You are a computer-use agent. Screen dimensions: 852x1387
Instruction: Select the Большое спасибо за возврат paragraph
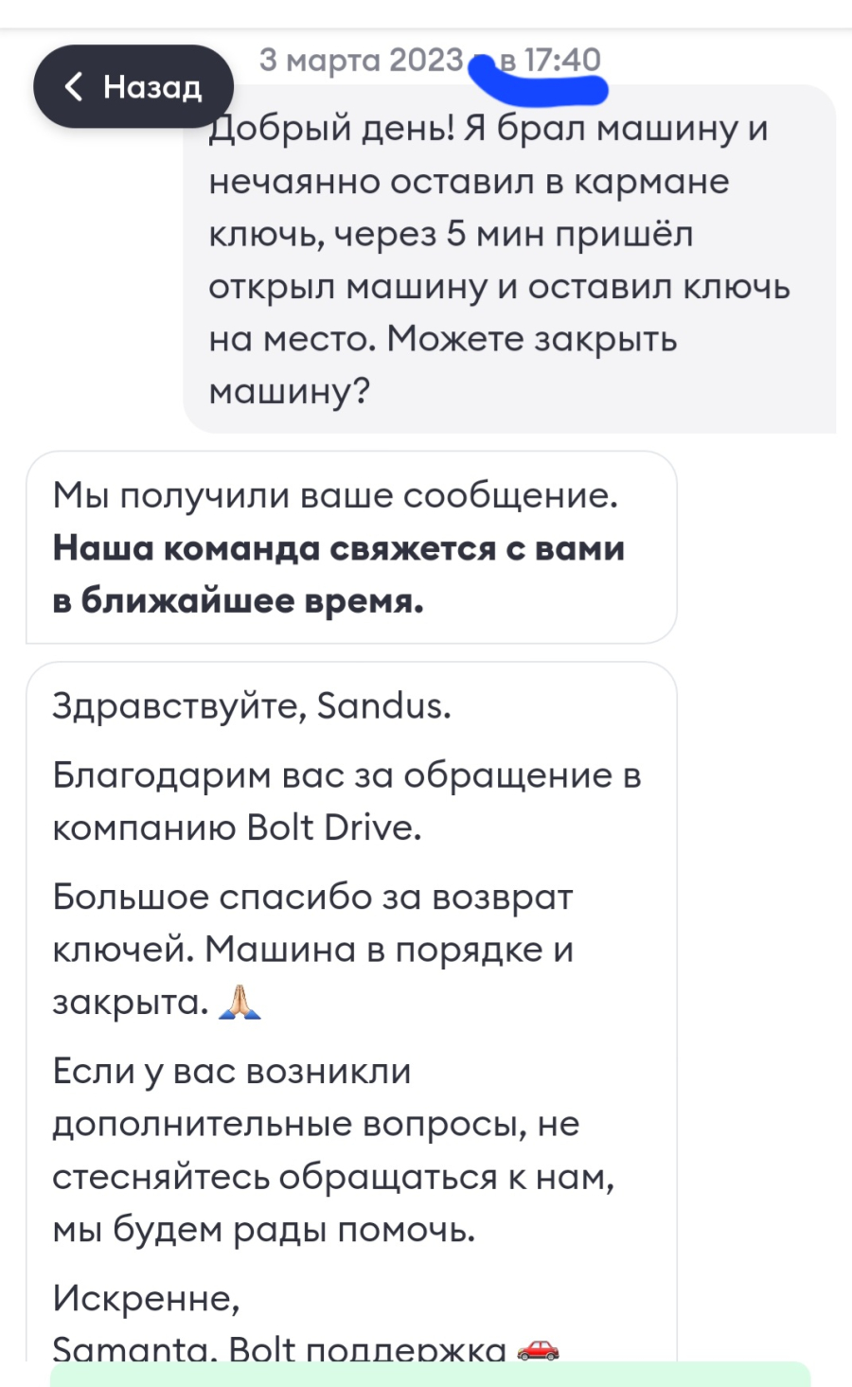(x=313, y=949)
